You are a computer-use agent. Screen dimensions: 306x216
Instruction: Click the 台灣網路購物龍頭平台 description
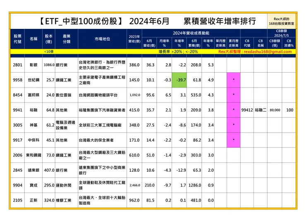click(x=98, y=95)
